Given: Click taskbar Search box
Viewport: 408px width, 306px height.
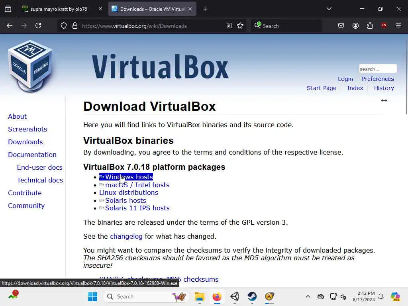Looking at the screenshot, I should [x=147, y=296].
